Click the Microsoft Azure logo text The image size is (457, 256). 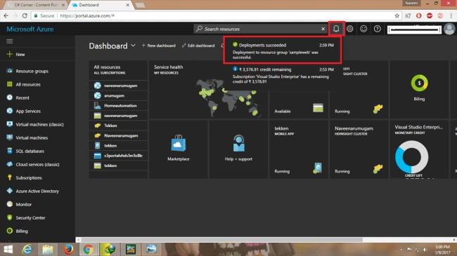[x=30, y=29]
